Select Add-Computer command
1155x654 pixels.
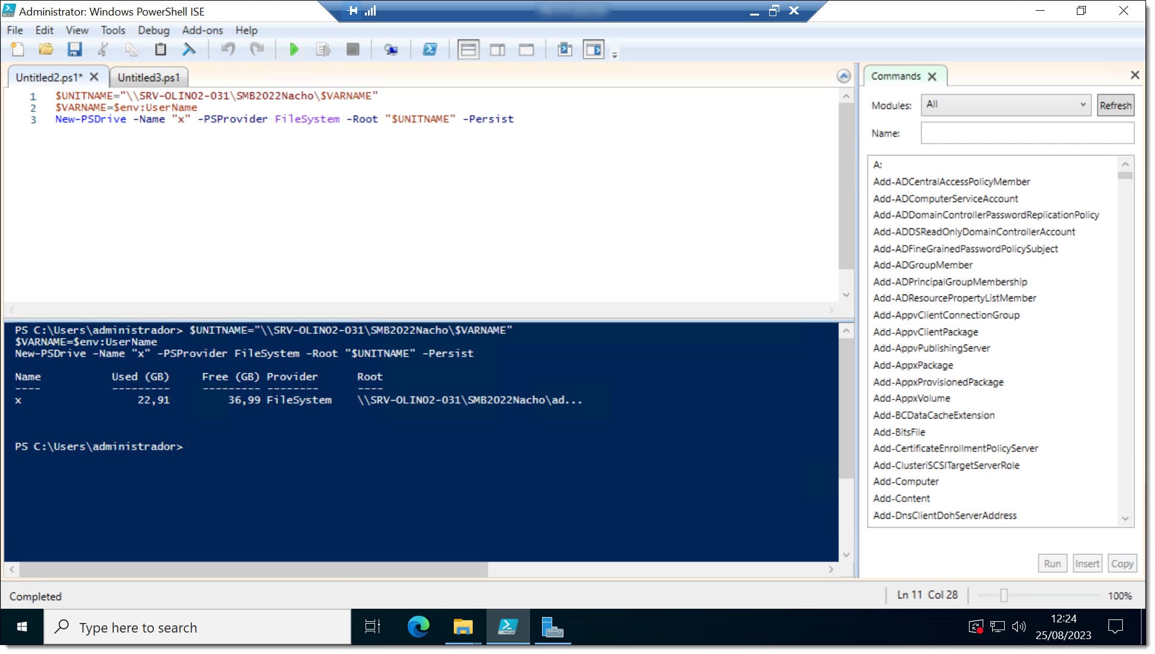click(x=906, y=481)
